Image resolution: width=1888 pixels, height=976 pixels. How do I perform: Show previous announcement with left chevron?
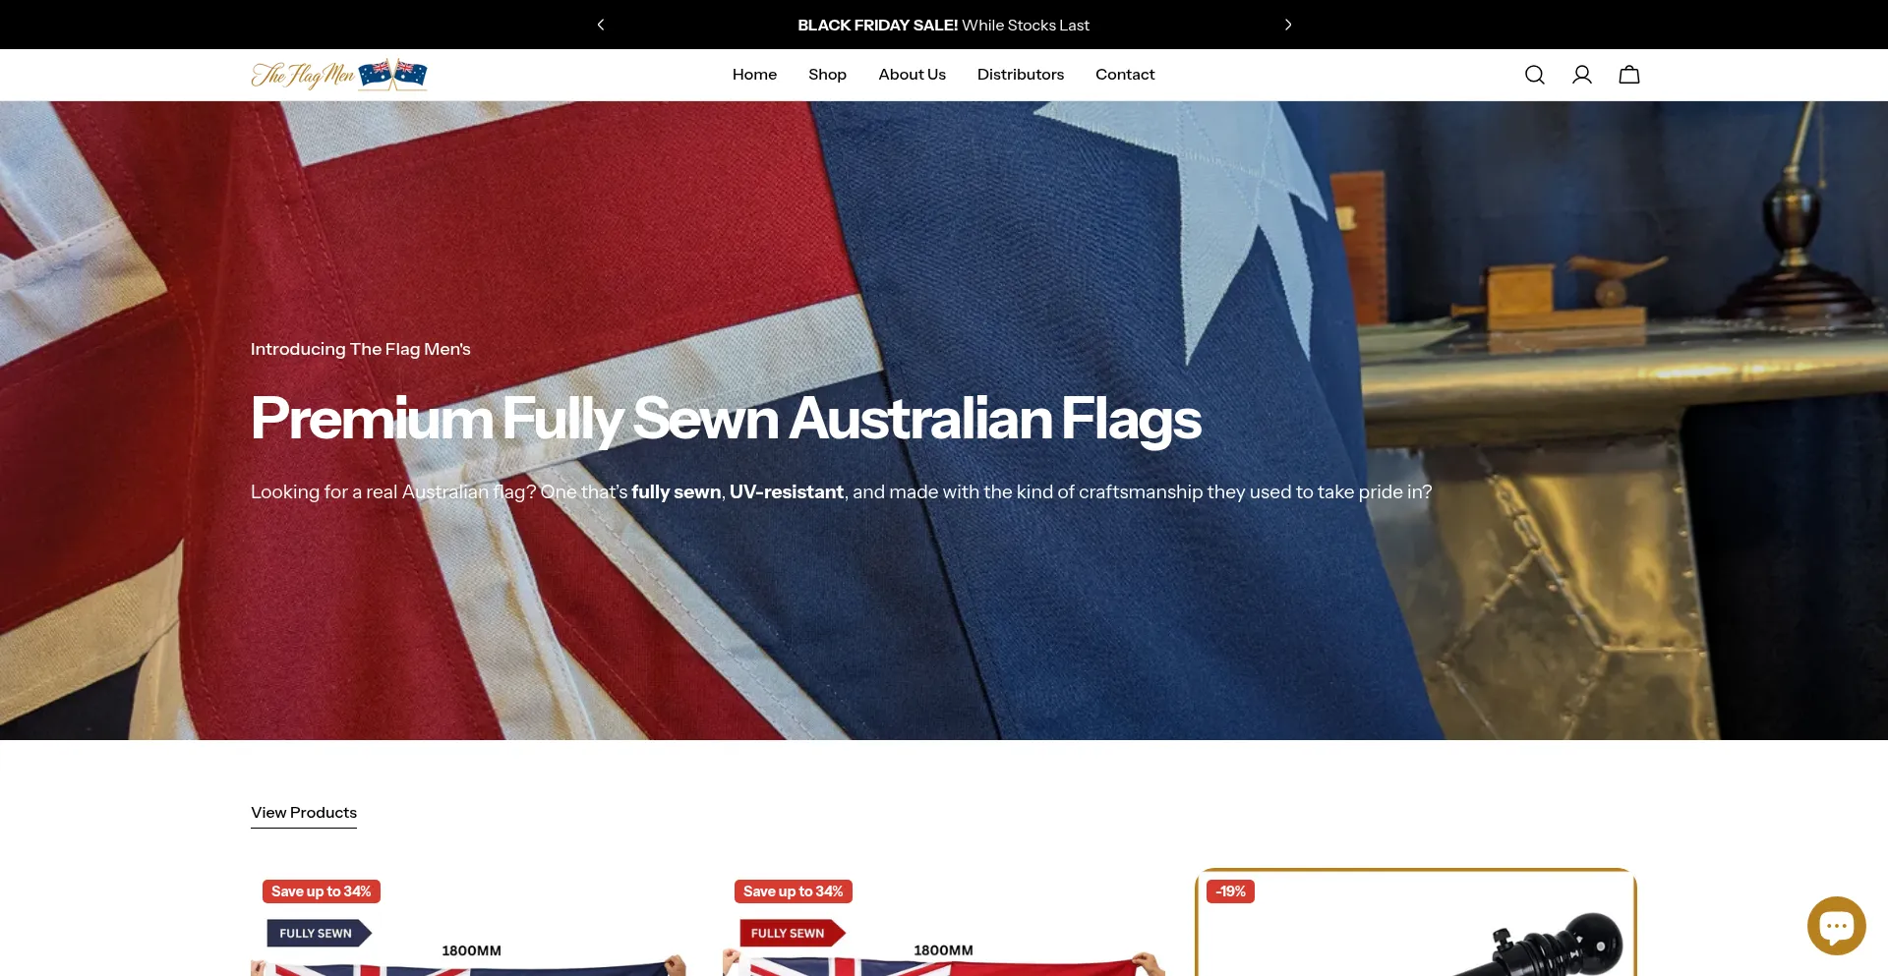pos(601,25)
